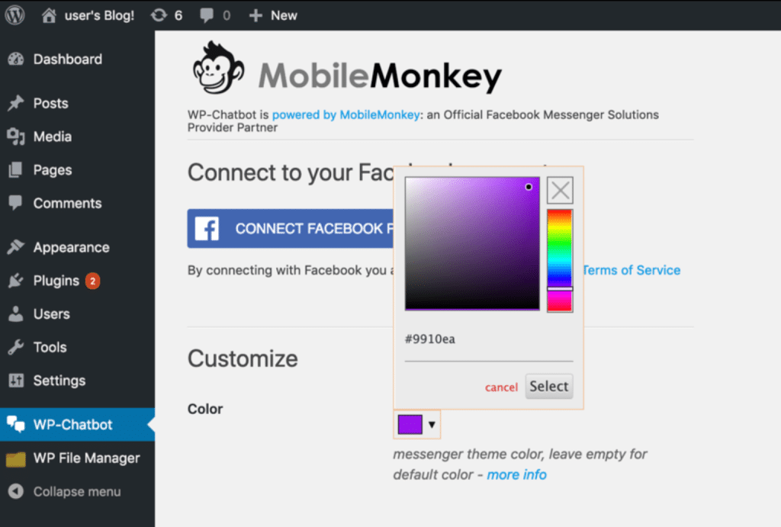Click the user's Blog! site name
Image resolution: width=781 pixels, height=527 pixels.
point(99,15)
